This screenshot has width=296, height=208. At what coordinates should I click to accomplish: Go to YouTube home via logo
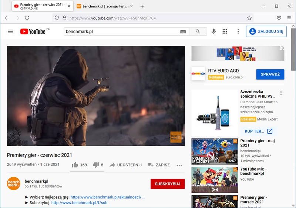tap(33, 31)
